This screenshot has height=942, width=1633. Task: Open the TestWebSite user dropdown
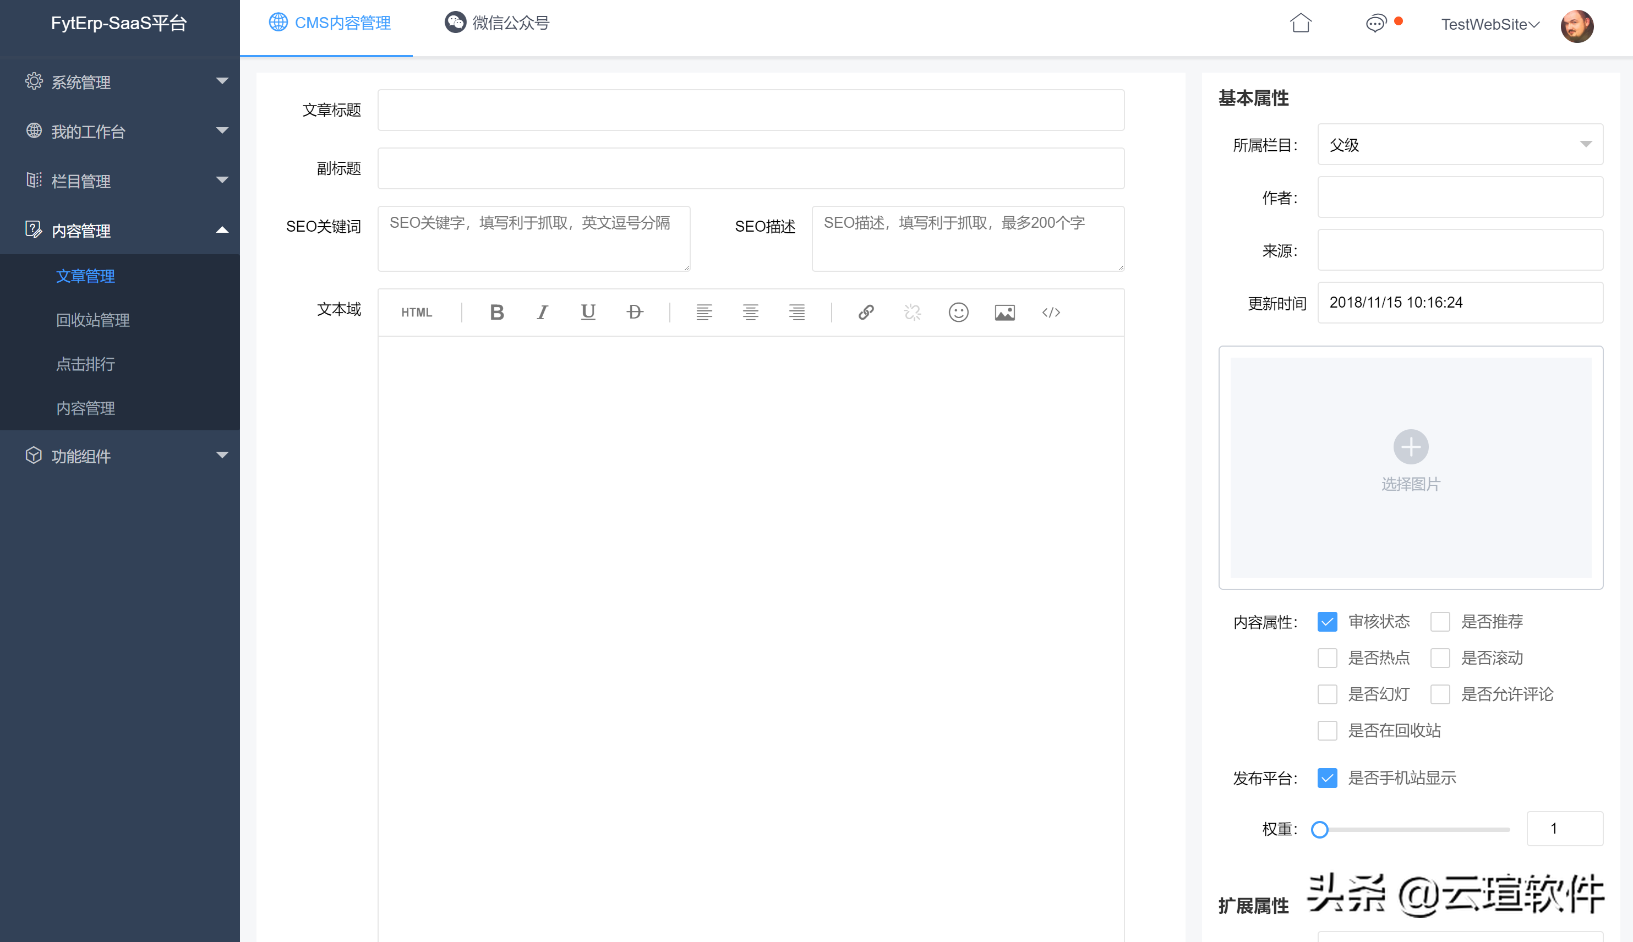click(1490, 25)
